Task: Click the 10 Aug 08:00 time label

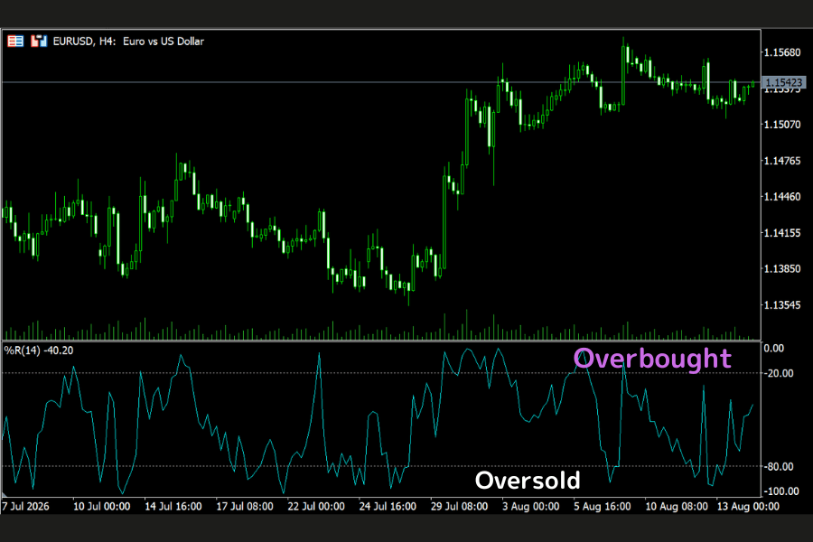Action: [x=677, y=506]
